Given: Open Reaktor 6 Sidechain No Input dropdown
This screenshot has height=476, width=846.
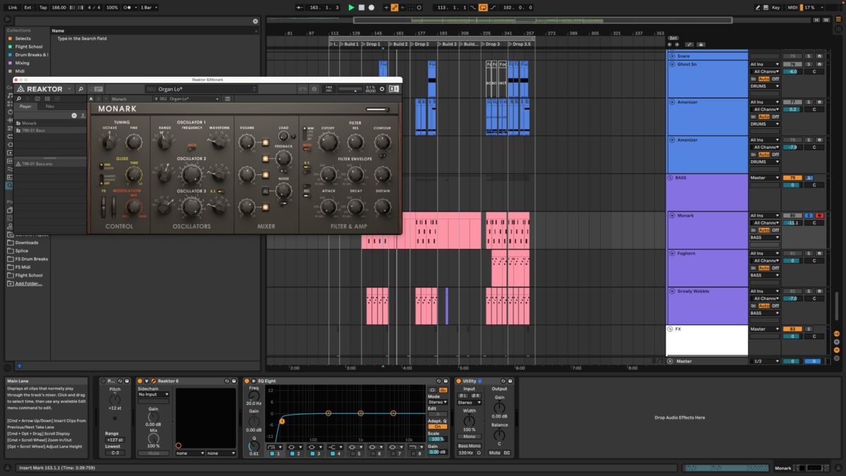Looking at the screenshot, I should 154,394.
